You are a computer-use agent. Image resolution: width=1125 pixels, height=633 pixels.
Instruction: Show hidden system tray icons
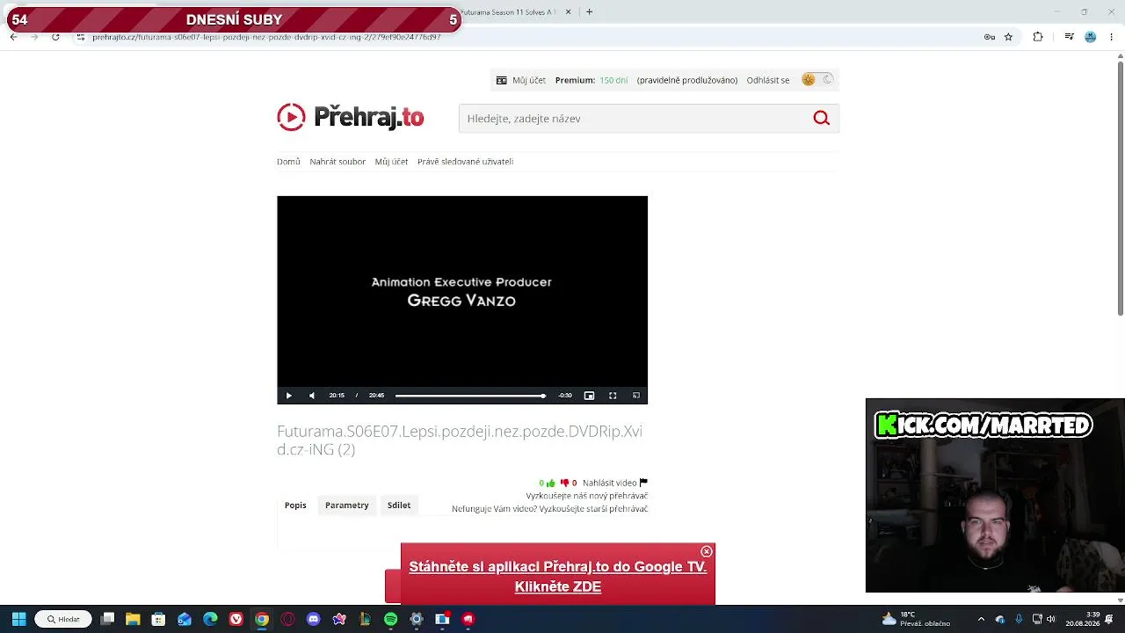tap(981, 619)
